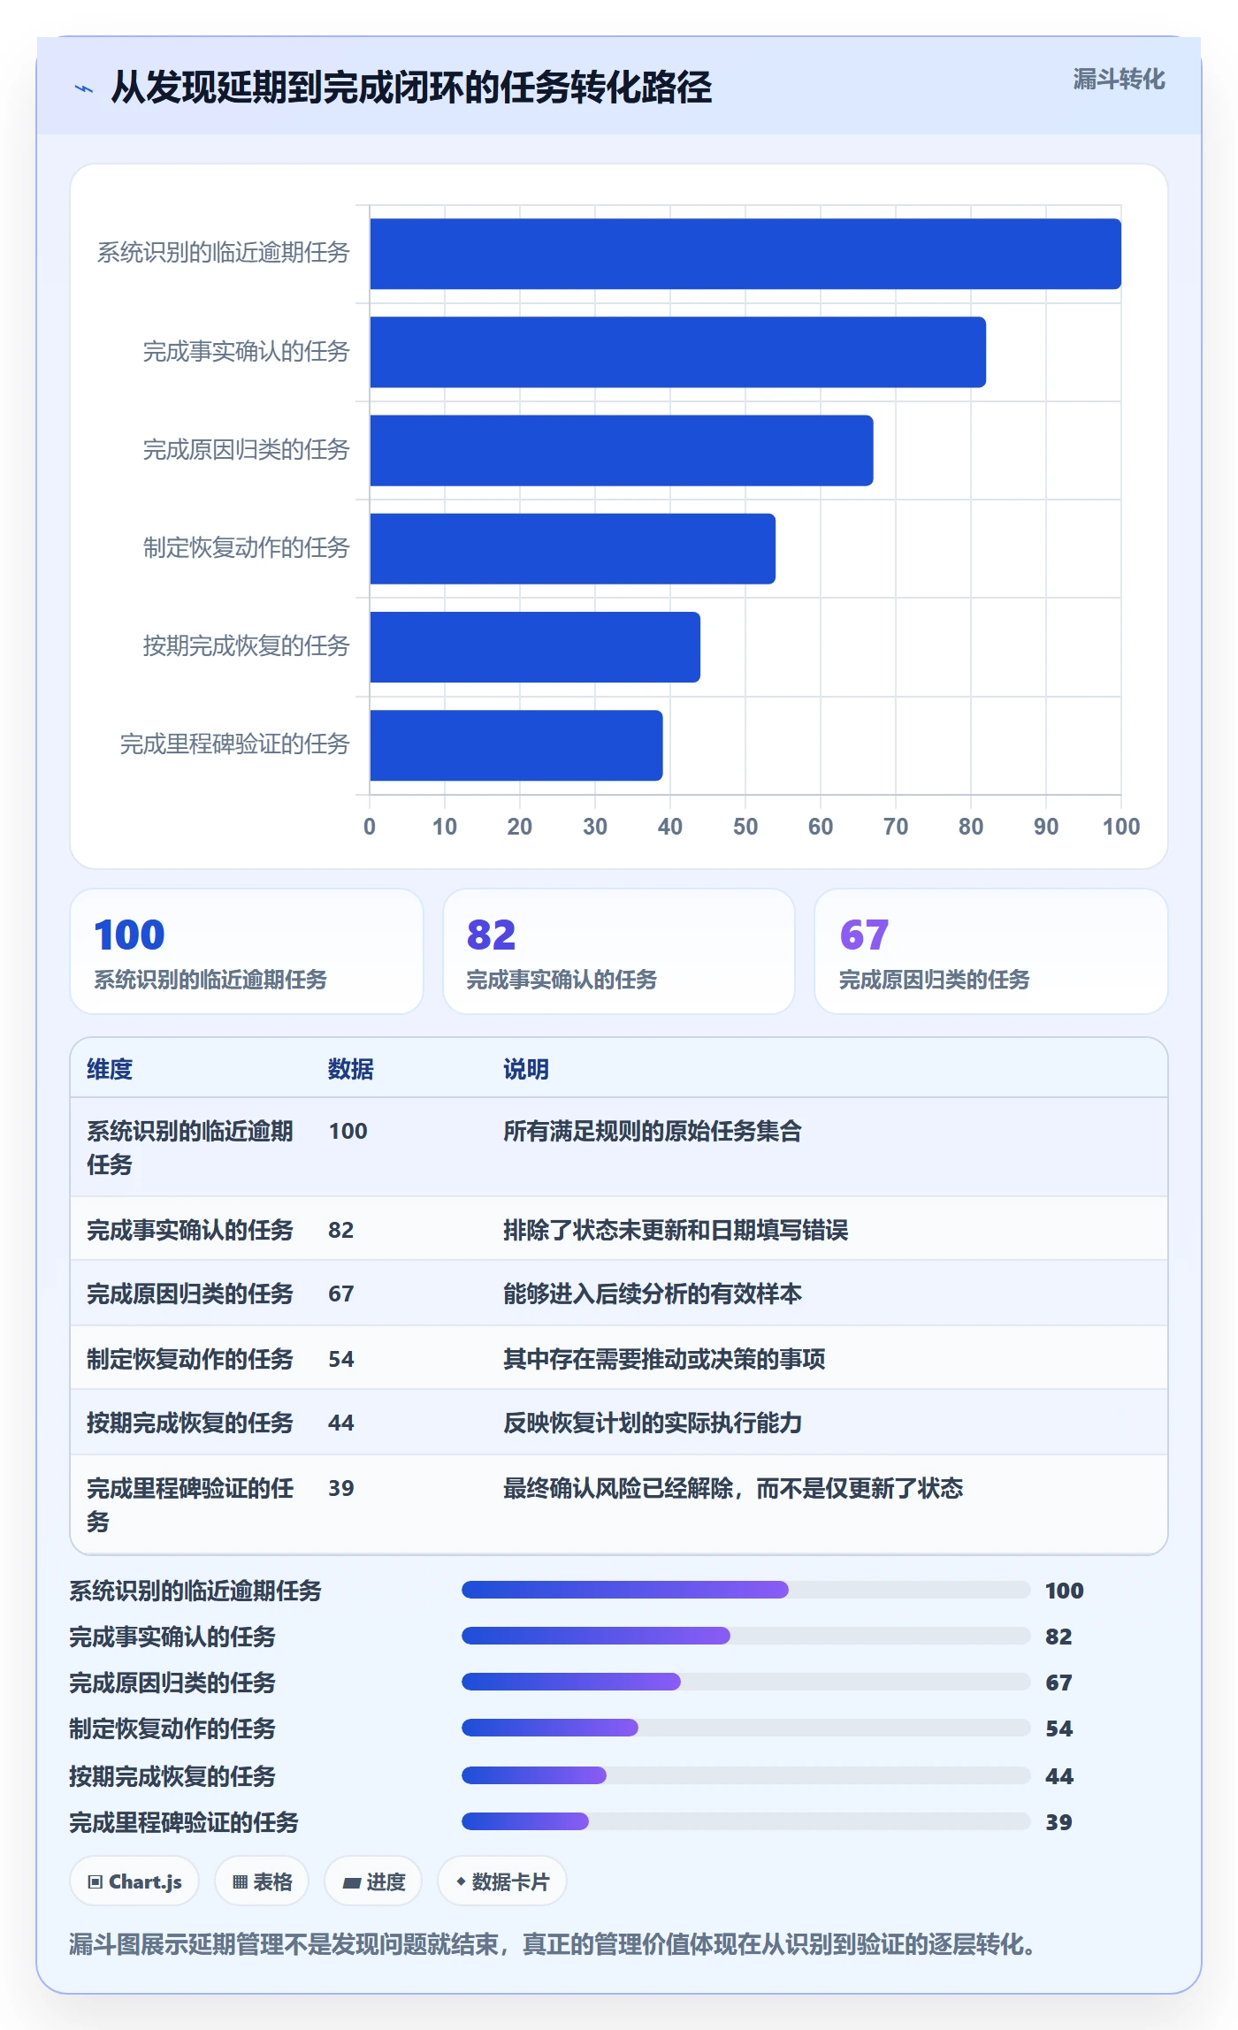The height and width of the screenshot is (2030, 1238).
Task: Click value 54 in the data table
Action: click(x=341, y=1359)
